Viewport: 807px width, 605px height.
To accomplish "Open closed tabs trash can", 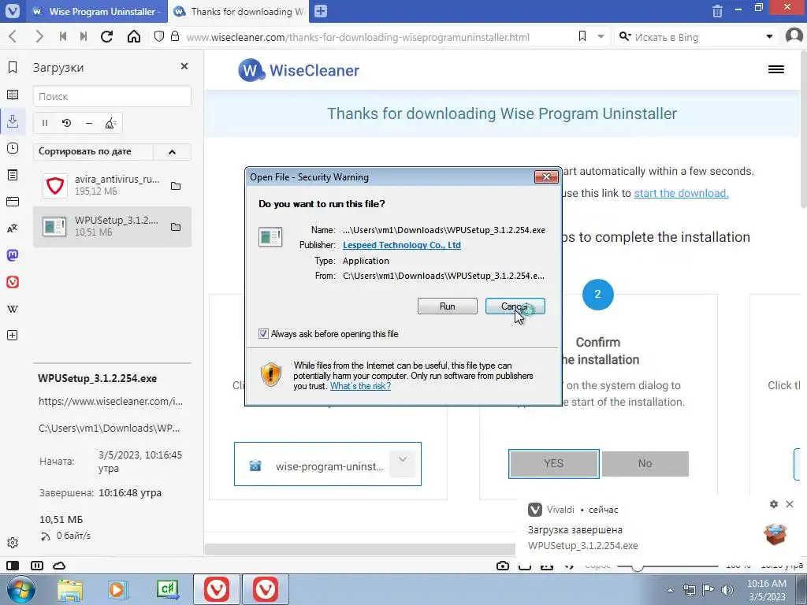I will click(717, 11).
